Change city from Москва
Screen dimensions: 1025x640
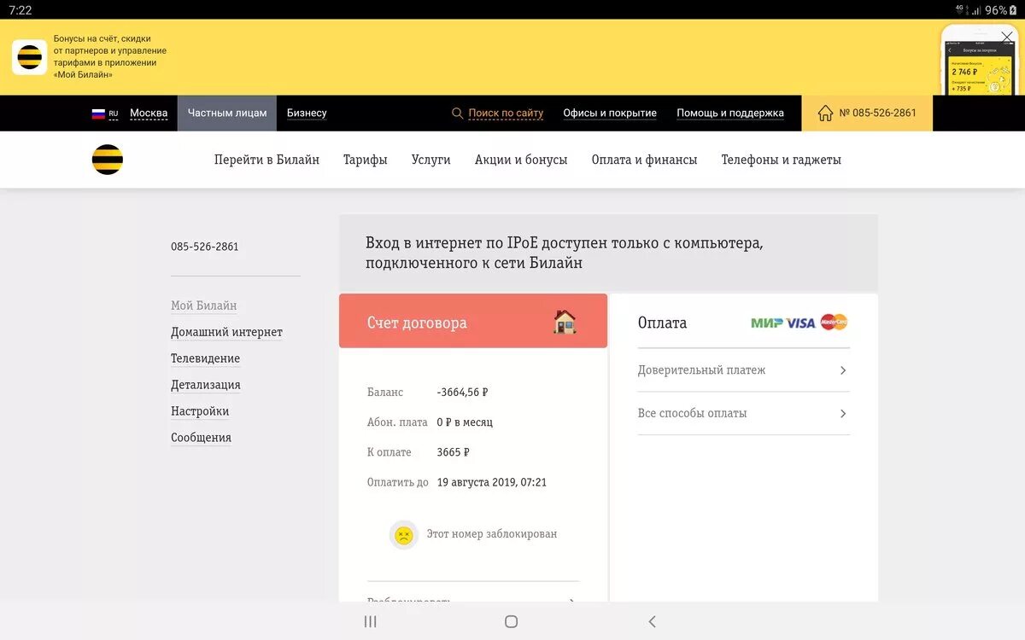point(149,113)
